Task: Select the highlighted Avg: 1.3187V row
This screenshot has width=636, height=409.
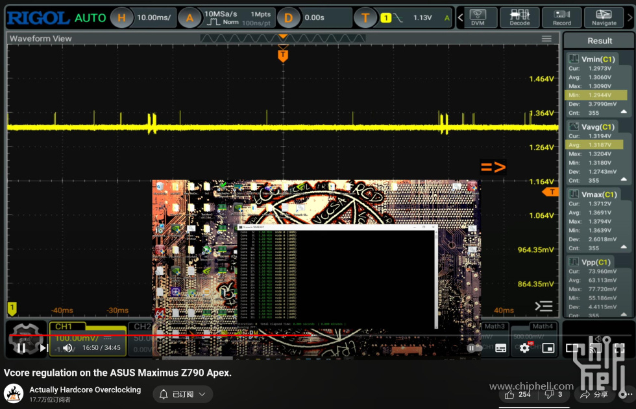Action: [x=594, y=145]
